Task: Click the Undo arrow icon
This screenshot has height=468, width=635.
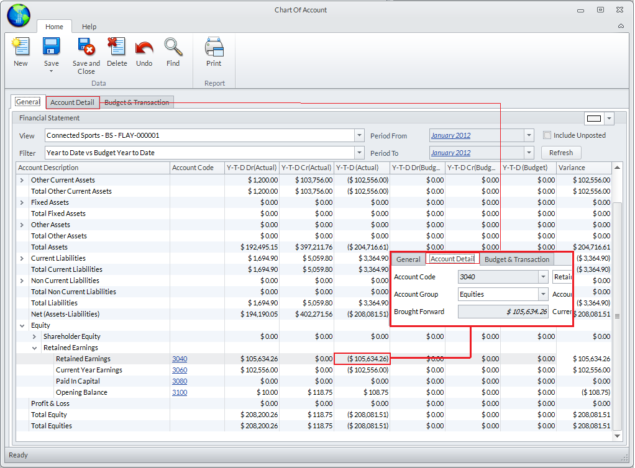Action: pos(144,48)
